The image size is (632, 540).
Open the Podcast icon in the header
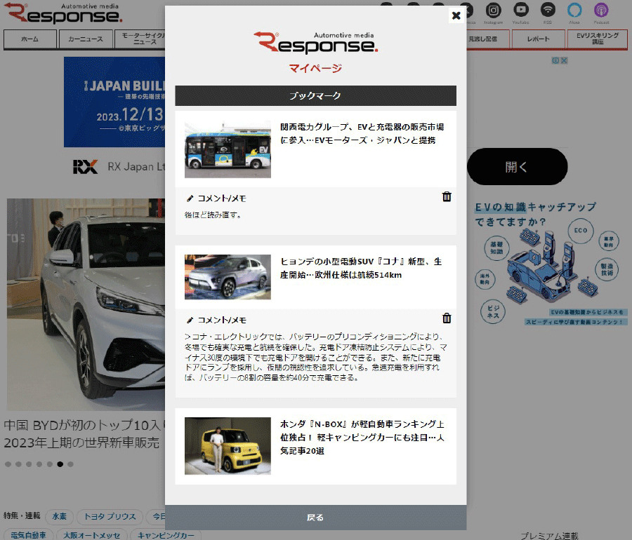601,10
